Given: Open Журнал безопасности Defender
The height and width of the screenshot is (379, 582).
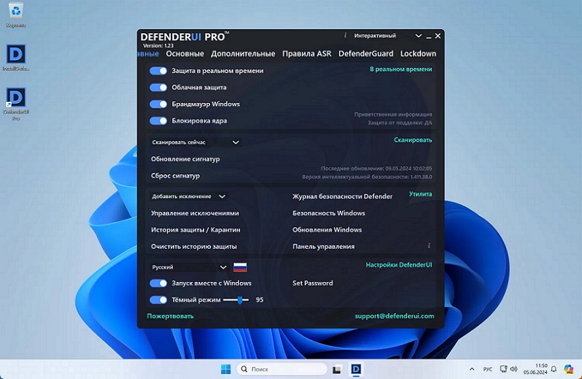Looking at the screenshot, I should [x=343, y=197].
